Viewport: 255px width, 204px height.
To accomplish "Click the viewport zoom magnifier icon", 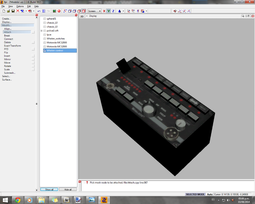I will point(243,16).
